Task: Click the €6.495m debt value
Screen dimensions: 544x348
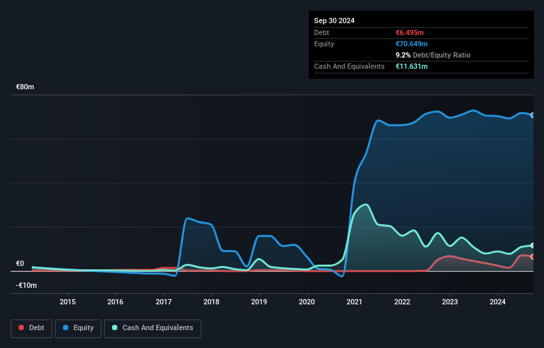Action: pyautogui.click(x=409, y=32)
